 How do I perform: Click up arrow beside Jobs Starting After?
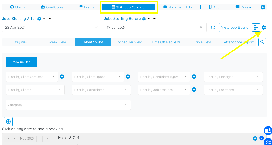click(44, 19)
